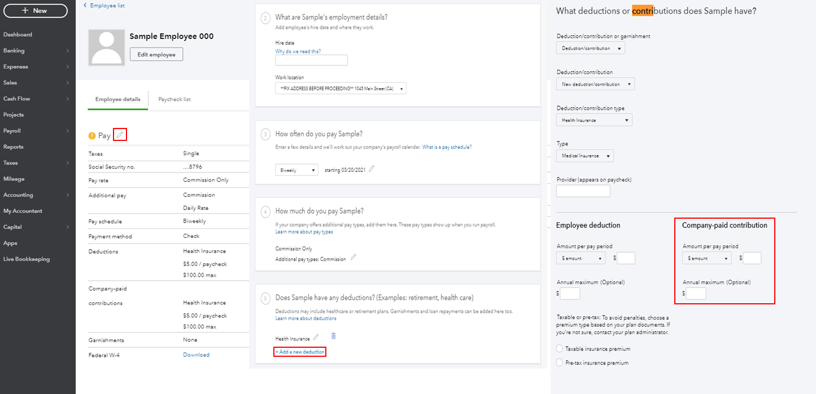The image size is (816, 394).
Task: Click the Health Insurance deduction pencil icon
Action: pos(316,337)
